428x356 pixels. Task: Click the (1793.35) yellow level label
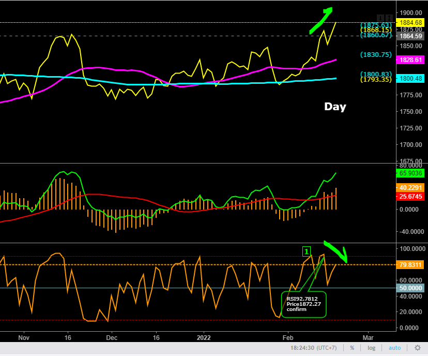tap(376, 80)
